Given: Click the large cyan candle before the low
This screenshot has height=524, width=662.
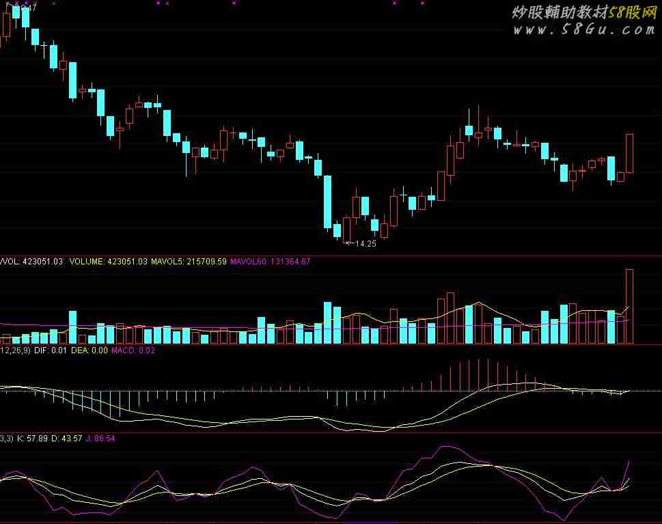Looking at the screenshot, I should point(327,202).
